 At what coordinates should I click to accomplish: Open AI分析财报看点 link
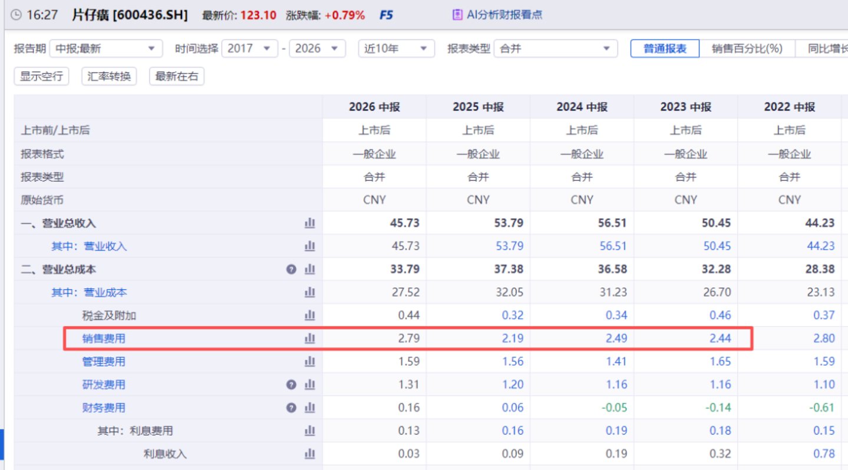point(504,15)
